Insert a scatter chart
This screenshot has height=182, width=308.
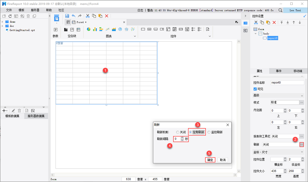[x=133, y=29]
